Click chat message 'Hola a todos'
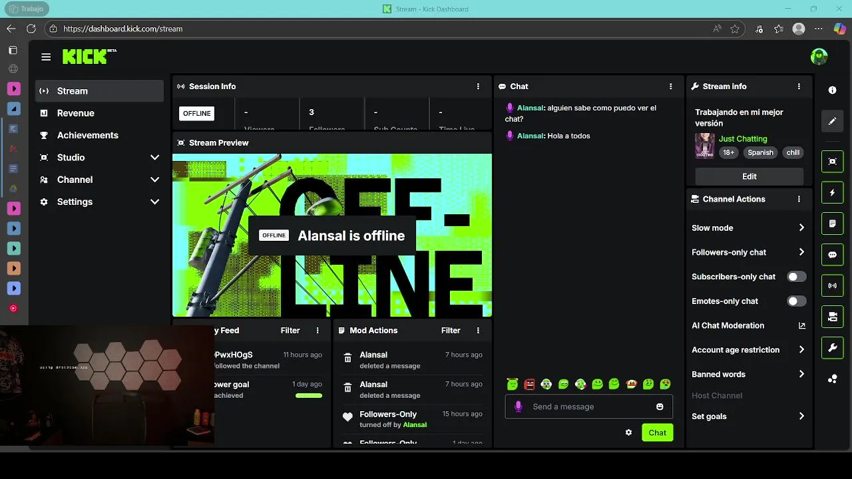Viewport: 852px width, 479px height. click(568, 136)
